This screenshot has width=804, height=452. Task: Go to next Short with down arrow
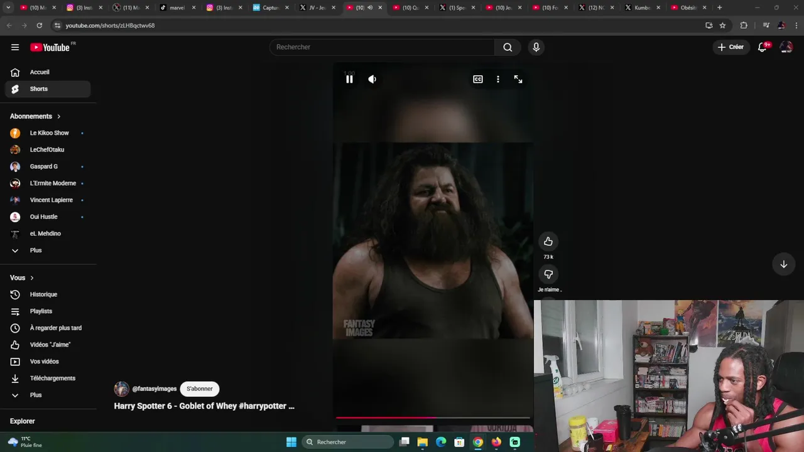784,264
